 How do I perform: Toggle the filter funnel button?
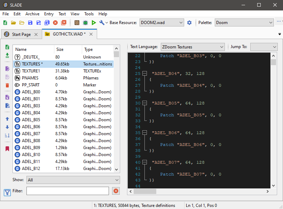(7, 192)
